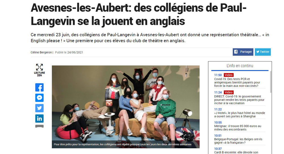The image size is (284, 154).
Task: Click the blue Twitter share button
Action: (x=263, y=52)
